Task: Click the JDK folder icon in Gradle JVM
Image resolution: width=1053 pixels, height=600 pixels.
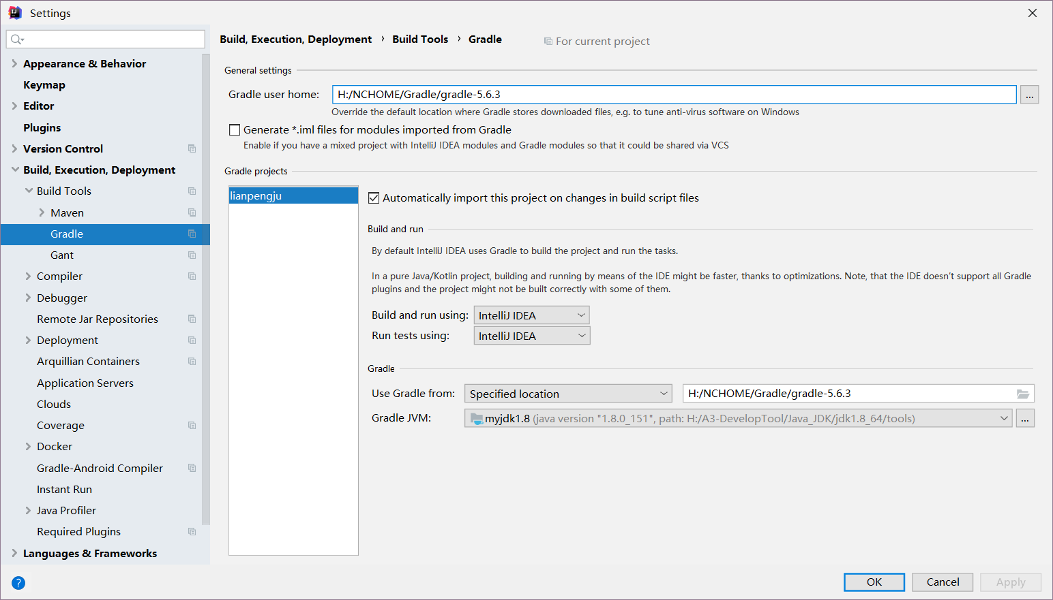Action: coord(477,418)
